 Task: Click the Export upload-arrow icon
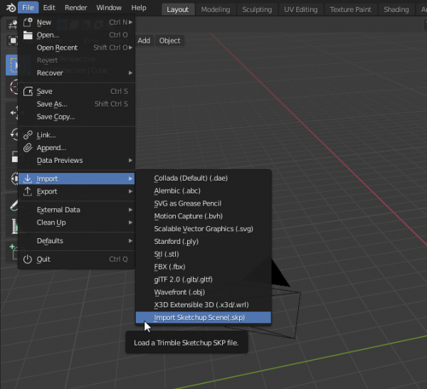click(28, 191)
